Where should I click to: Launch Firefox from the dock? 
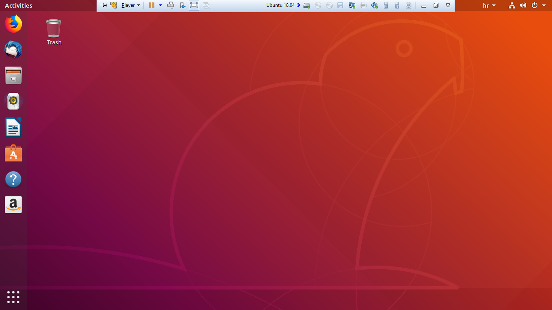click(13, 24)
